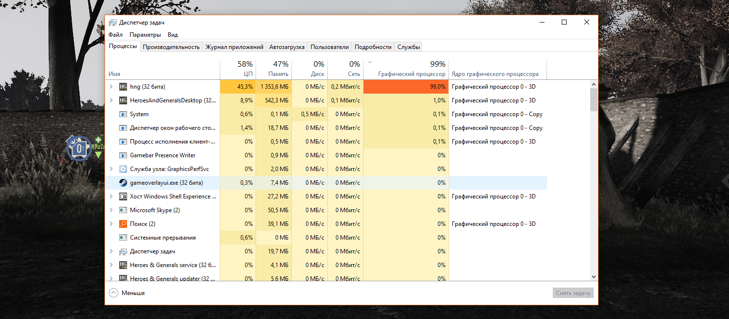729x319 pixels.
Task: Click the 0,2 Мбит/с network cell of hng
Action: click(345, 87)
